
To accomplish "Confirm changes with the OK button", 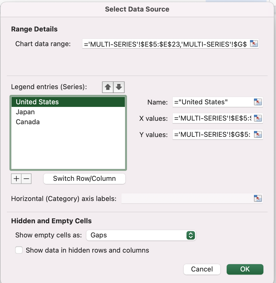I will click(x=245, y=269).
